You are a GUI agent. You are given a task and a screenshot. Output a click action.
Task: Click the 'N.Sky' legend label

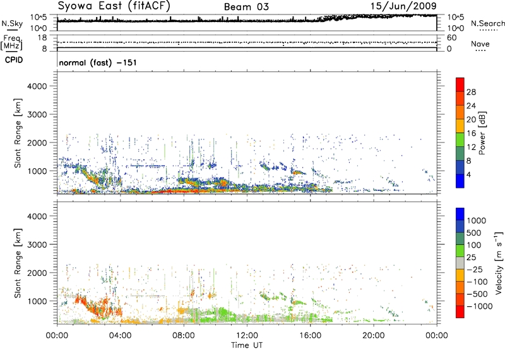coord(12,23)
